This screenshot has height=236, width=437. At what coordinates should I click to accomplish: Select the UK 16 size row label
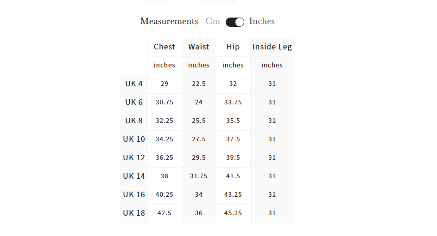tap(134, 194)
